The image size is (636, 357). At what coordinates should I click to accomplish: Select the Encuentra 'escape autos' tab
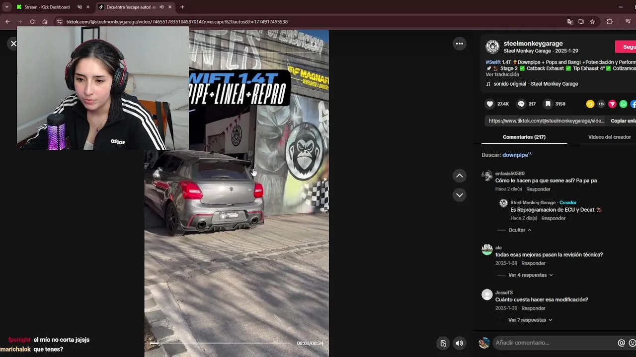point(131,7)
